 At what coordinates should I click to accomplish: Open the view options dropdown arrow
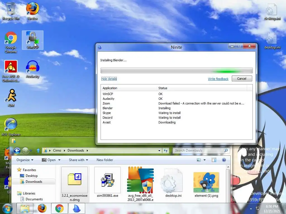(x=204, y=160)
